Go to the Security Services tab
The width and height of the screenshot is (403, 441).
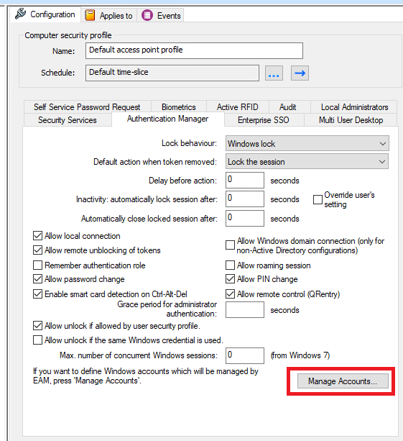click(68, 120)
